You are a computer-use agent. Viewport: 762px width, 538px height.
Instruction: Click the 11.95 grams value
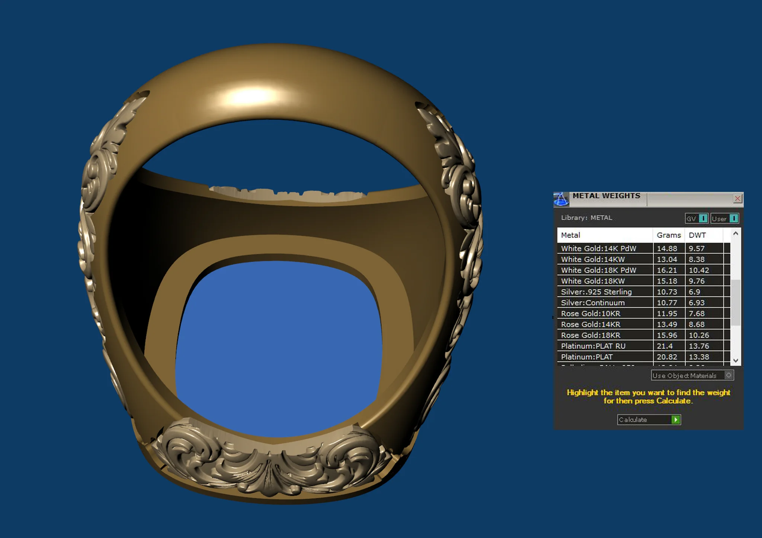point(667,313)
